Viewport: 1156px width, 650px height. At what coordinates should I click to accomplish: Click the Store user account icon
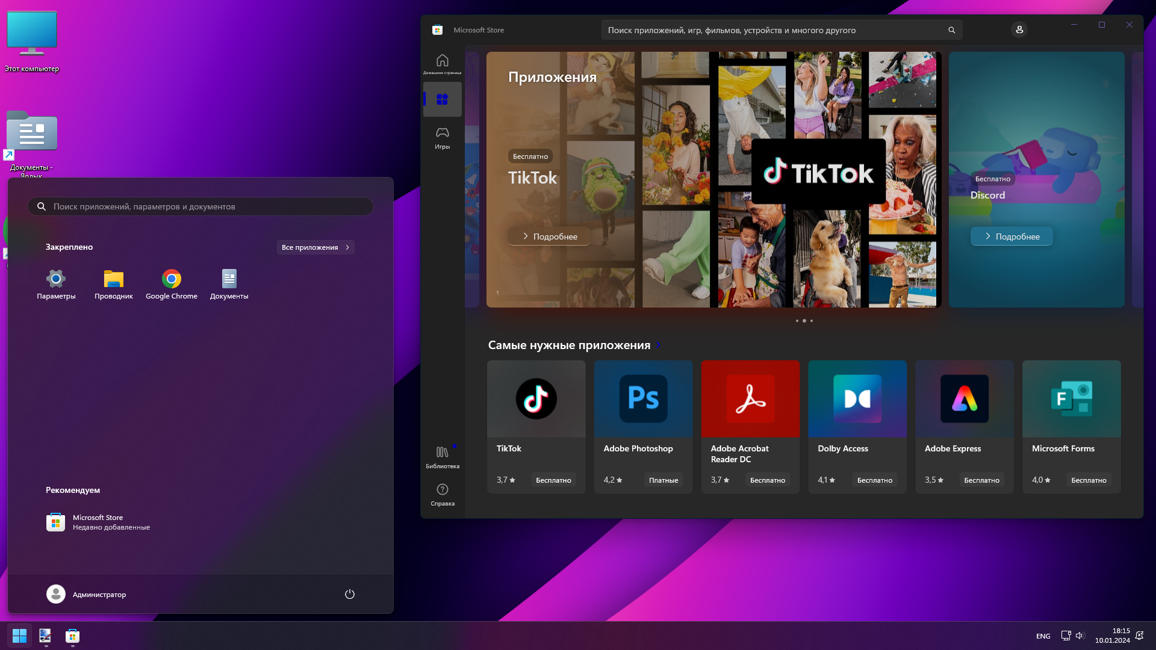1019,29
